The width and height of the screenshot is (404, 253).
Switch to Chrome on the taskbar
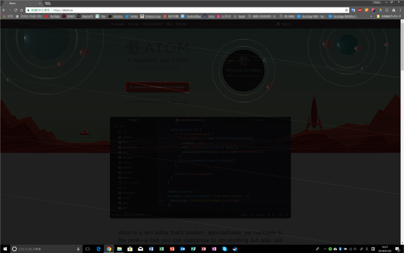[x=109, y=249]
